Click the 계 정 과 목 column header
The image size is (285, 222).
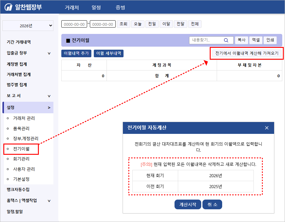(x=162, y=65)
